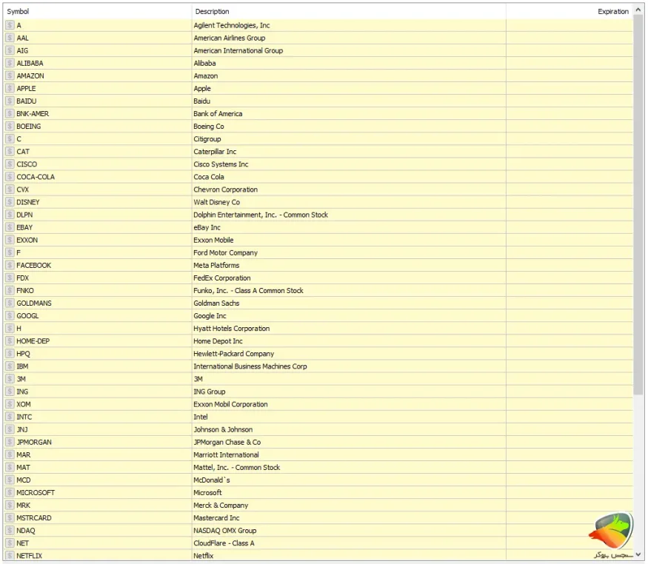Click the Caterpillar Inc description
648x564 pixels.
click(x=215, y=152)
